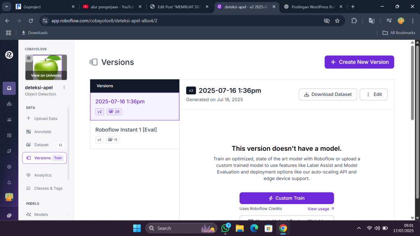Bookmark this page with the star icon
Viewport: 420px width, 236px height.
pos(337,21)
